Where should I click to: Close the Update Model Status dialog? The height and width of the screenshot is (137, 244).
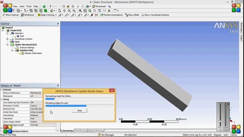[x=112, y=91]
